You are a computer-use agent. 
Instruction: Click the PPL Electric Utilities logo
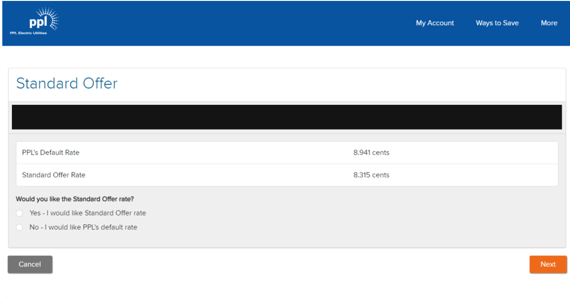(34, 21)
